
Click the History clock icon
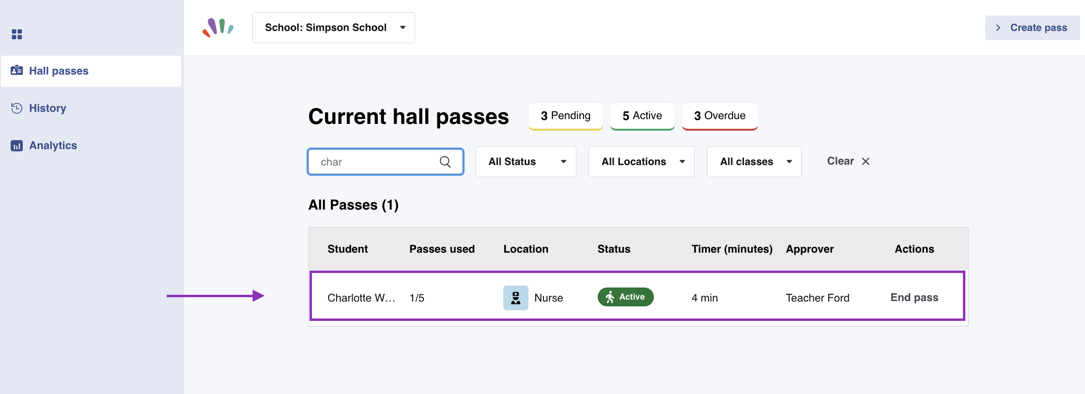[x=17, y=108]
